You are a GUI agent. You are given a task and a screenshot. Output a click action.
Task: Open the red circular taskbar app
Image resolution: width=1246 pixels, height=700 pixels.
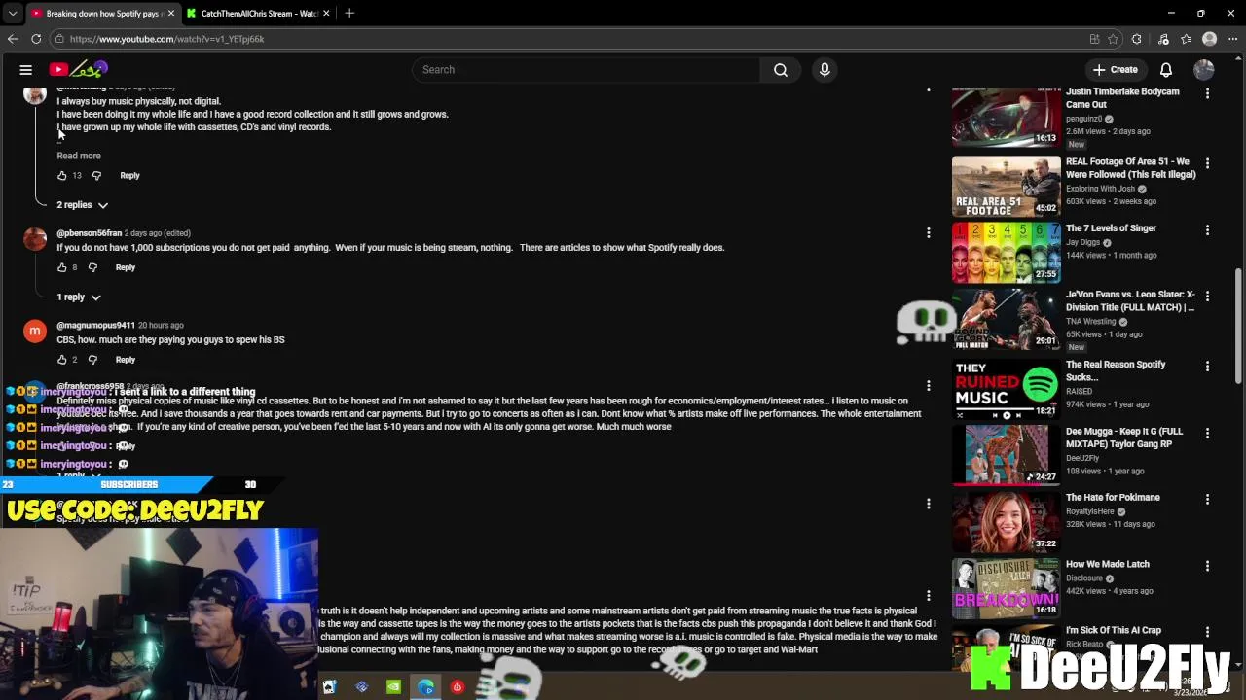point(458,687)
